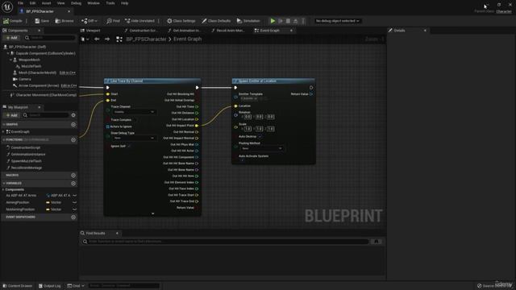The image size is (516, 290).
Task: Open the Help menu
Action: tap(124, 3)
